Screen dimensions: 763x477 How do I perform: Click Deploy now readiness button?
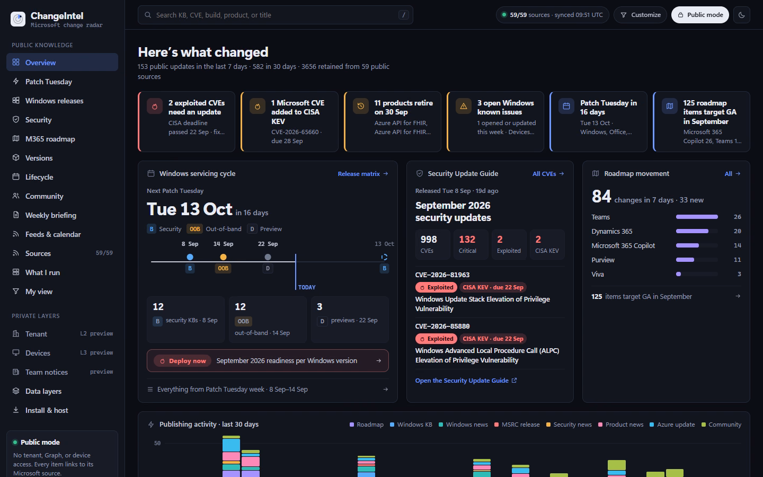(268, 361)
